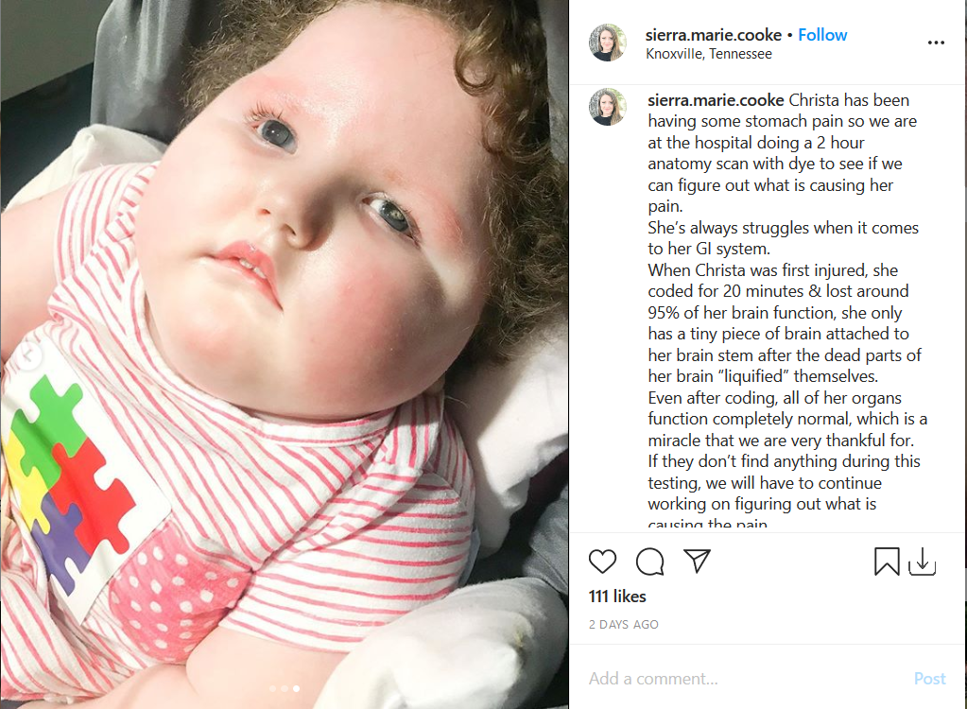This screenshot has width=967, height=709.
Task: Like the post with the heart icon
Action: coord(602,562)
